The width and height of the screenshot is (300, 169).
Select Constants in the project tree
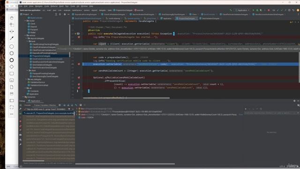[x=34, y=91]
